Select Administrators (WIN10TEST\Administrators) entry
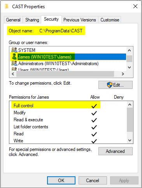The width and height of the screenshot is (142, 188). coord(58,64)
